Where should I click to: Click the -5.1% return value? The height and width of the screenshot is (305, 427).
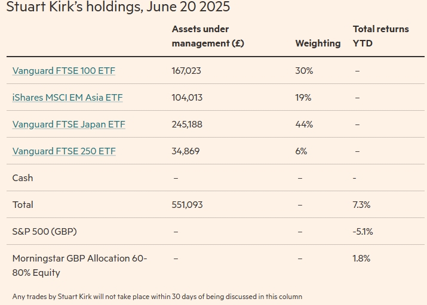(363, 232)
